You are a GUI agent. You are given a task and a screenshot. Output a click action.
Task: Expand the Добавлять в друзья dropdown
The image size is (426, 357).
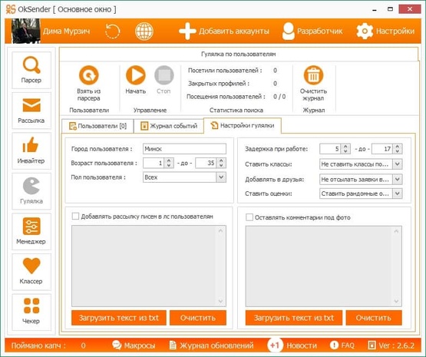pos(397,180)
